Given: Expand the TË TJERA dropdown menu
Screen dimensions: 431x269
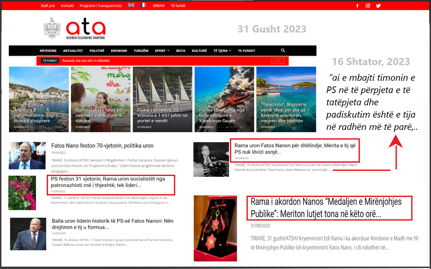Looking at the screenshot, I should [x=222, y=50].
